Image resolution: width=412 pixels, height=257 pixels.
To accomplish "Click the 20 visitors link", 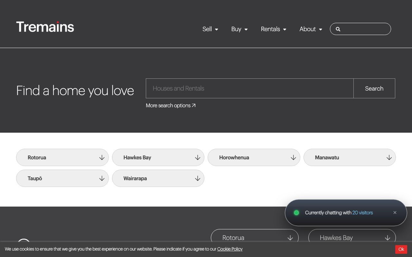I will [362, 213].
